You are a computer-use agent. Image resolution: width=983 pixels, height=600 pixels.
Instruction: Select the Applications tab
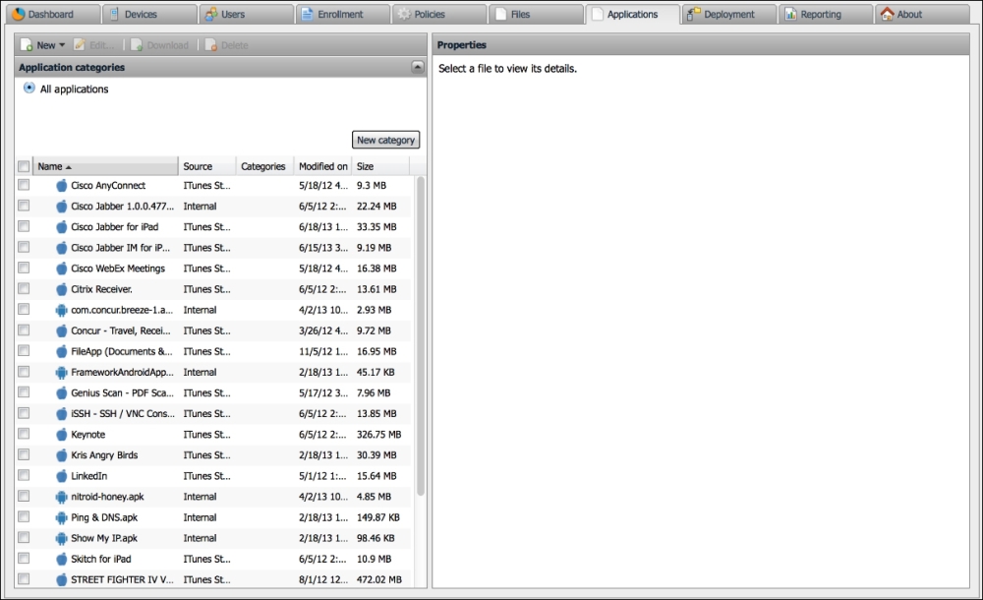(x=632, y=14)
